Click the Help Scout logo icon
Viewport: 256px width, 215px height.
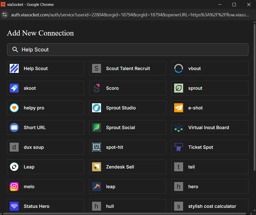[x=14, y=68]
